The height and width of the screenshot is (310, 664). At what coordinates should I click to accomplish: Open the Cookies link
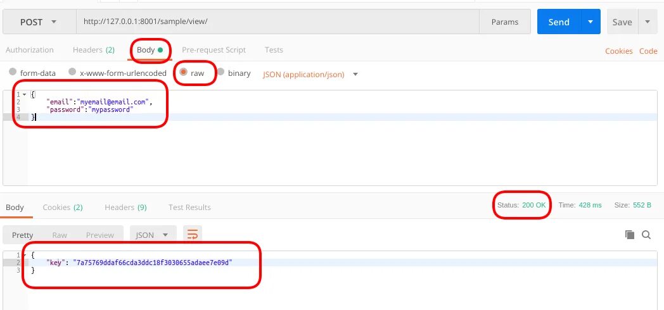point(618,51)
